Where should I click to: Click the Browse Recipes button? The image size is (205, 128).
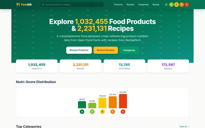tap(106, 50)
